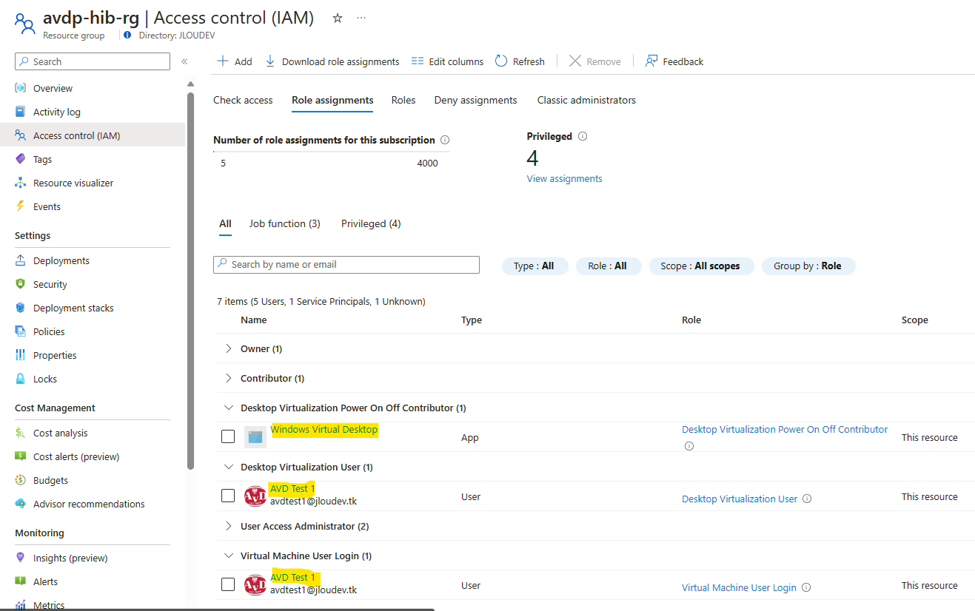The height and width of the screenshot is (611, 975).
Task: Expand the User Access Administrator (2) group
Action: point(228,526)
